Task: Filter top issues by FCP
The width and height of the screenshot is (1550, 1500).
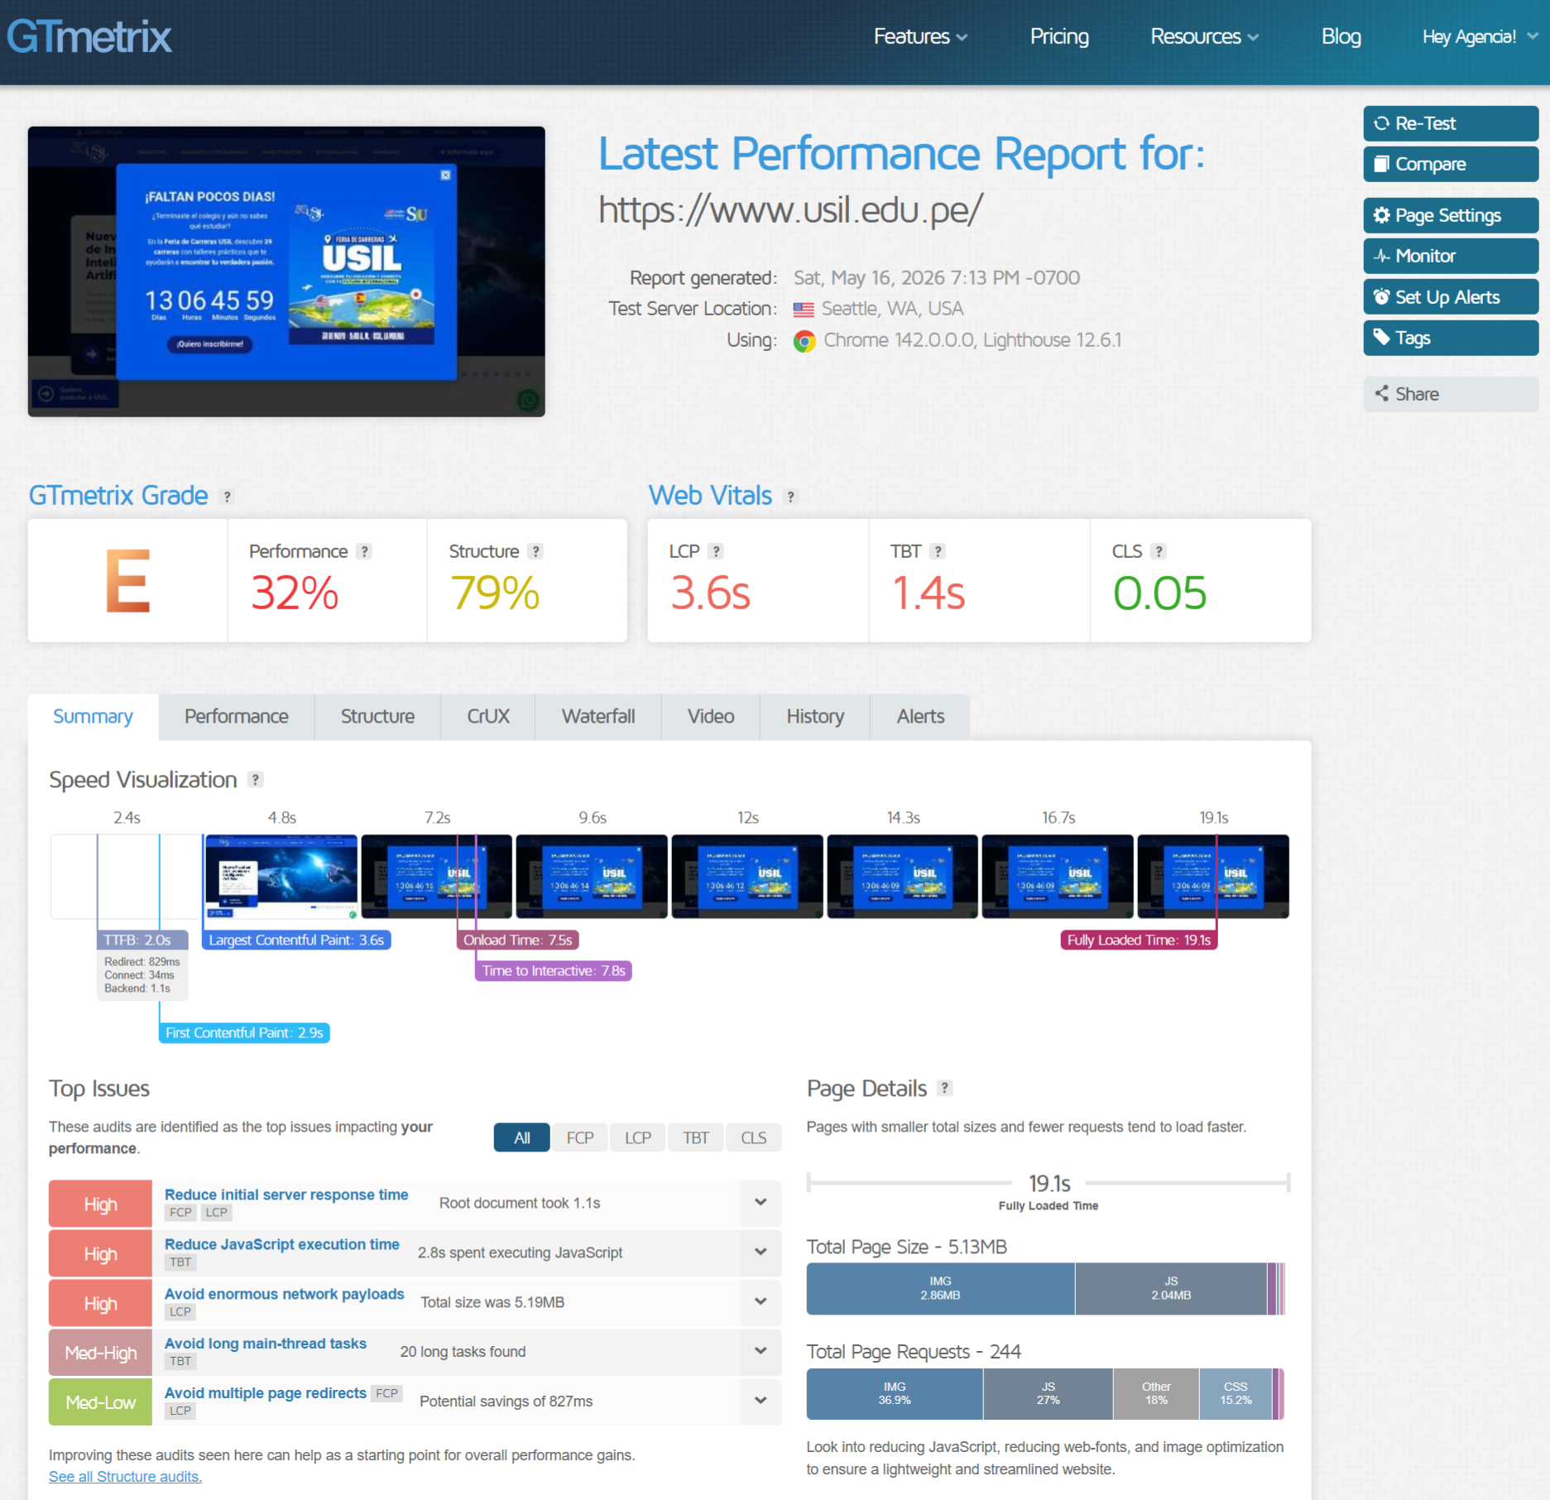Action: (x=580, y=1138)
